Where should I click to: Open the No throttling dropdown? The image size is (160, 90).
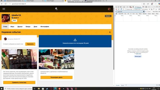[146, 9]
